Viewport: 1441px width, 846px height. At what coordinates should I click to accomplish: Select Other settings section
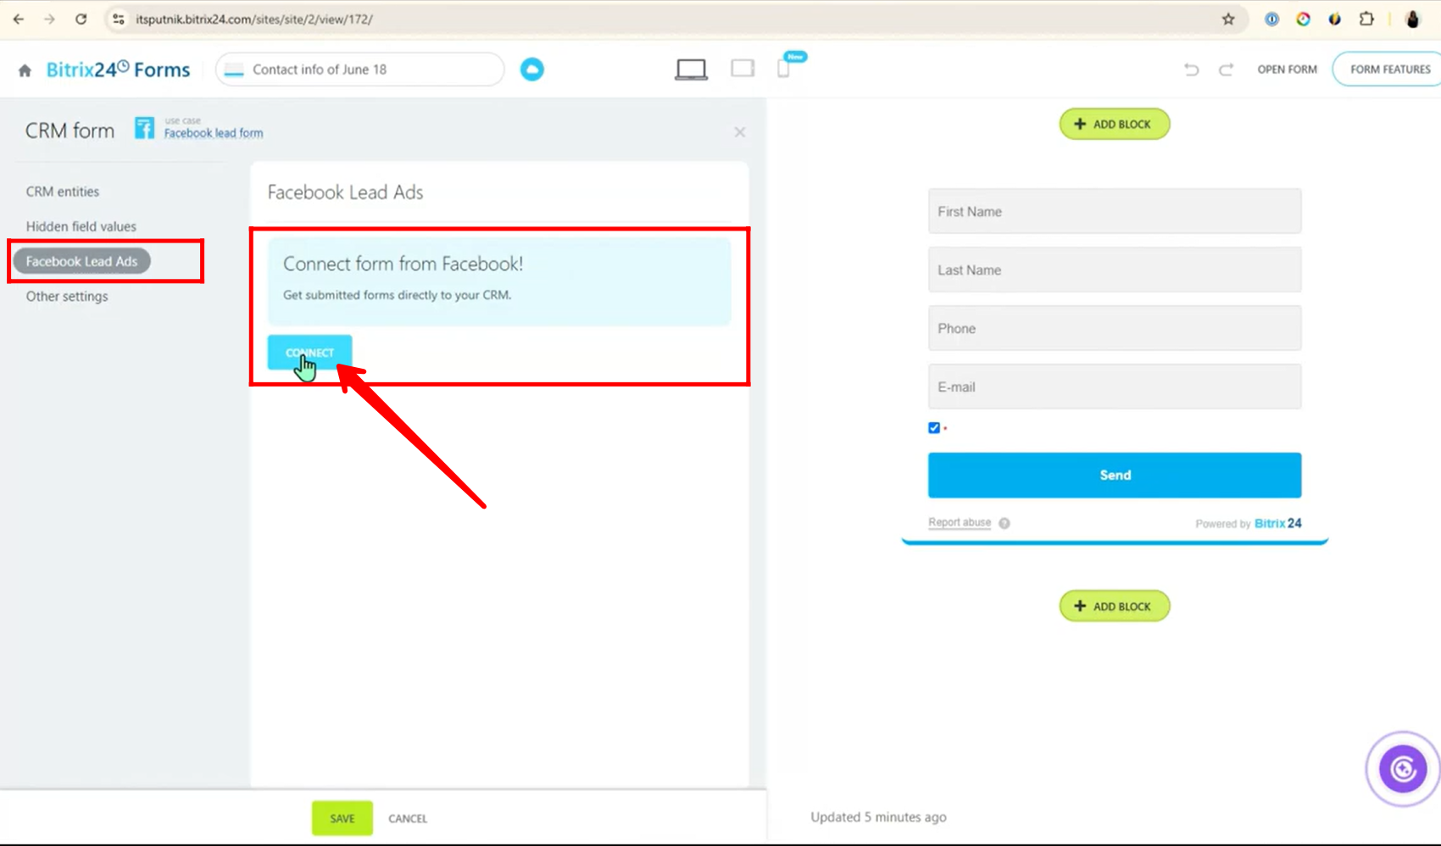click(67, 296)
